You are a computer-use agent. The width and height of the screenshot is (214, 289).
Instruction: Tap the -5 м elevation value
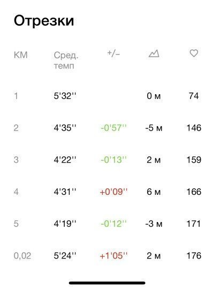[154, 128]
